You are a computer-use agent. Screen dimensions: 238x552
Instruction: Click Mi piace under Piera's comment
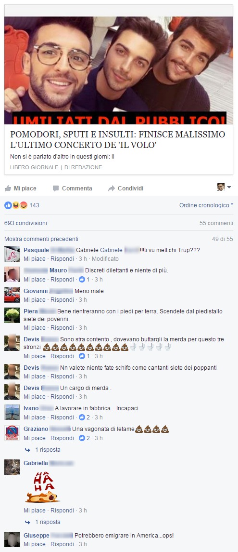pos(35,327)
